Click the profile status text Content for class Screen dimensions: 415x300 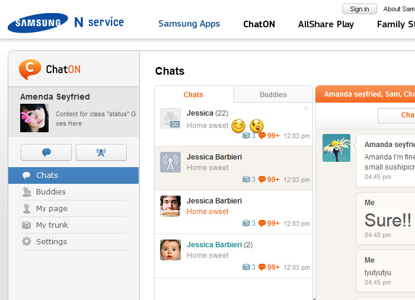point(95,119)
